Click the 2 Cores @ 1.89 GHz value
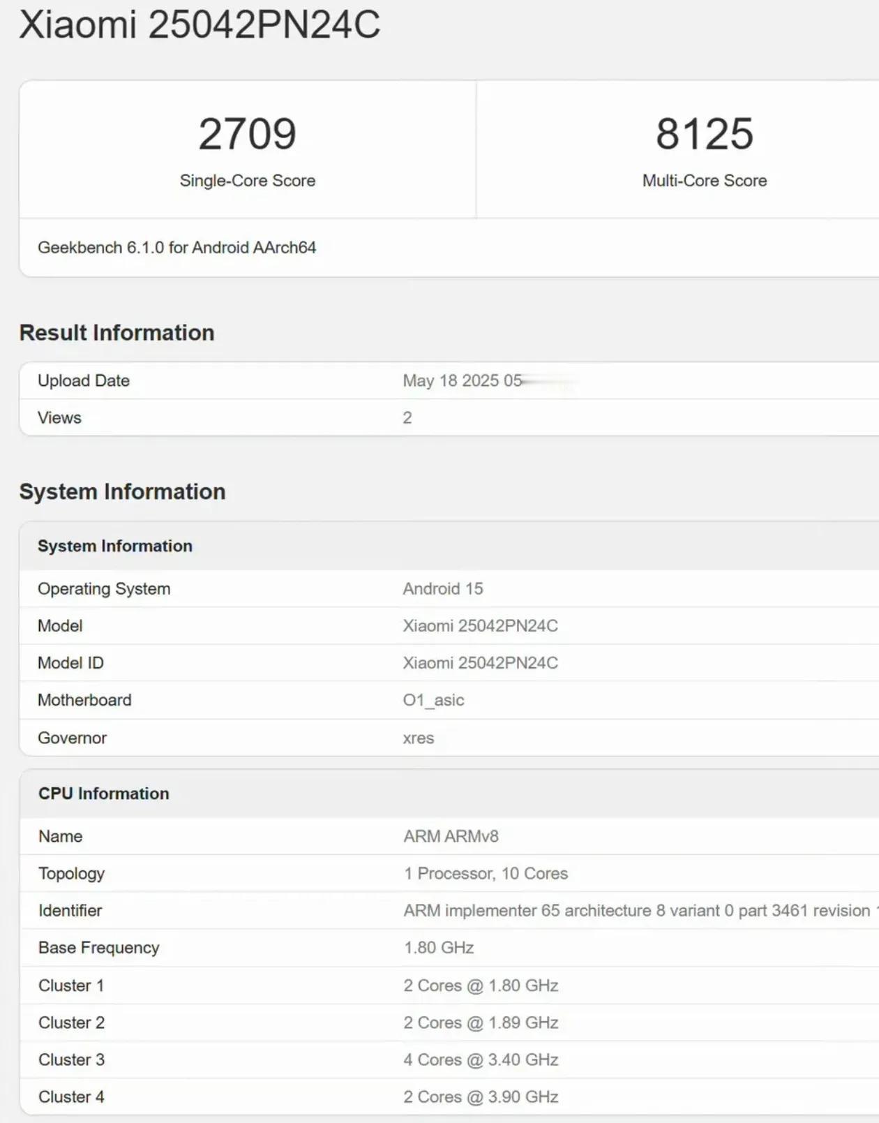Screen dimensions: 879x1123 click(x=481, y=1022)
